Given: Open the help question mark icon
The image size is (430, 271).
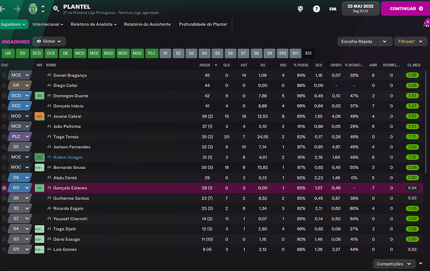Looking at the screenshot, I should 317,9.
